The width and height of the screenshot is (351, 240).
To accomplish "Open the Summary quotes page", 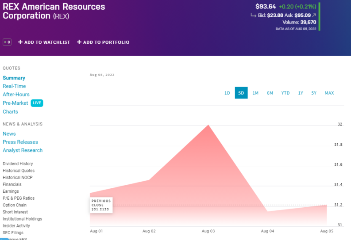I will [x=14, y=78].
